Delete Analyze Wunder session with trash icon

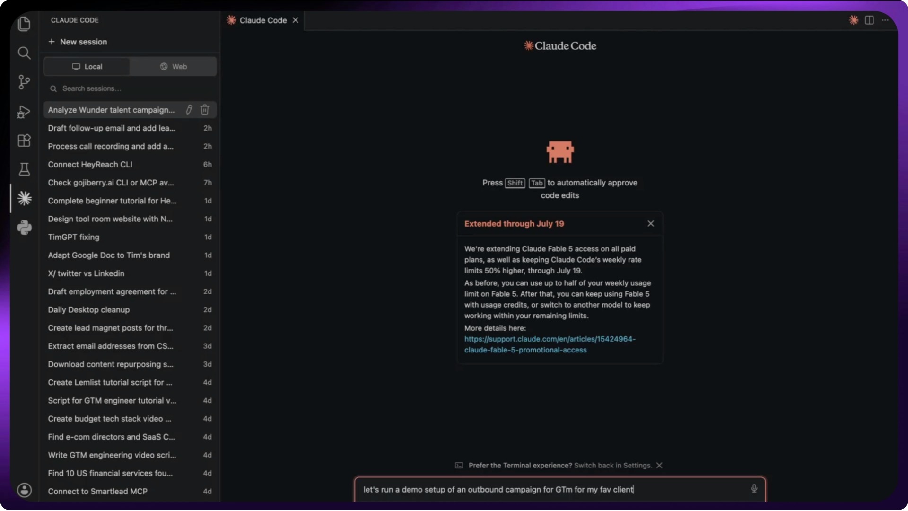tap(205, 110)
